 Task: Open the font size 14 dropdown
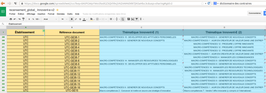pos(64,19)
